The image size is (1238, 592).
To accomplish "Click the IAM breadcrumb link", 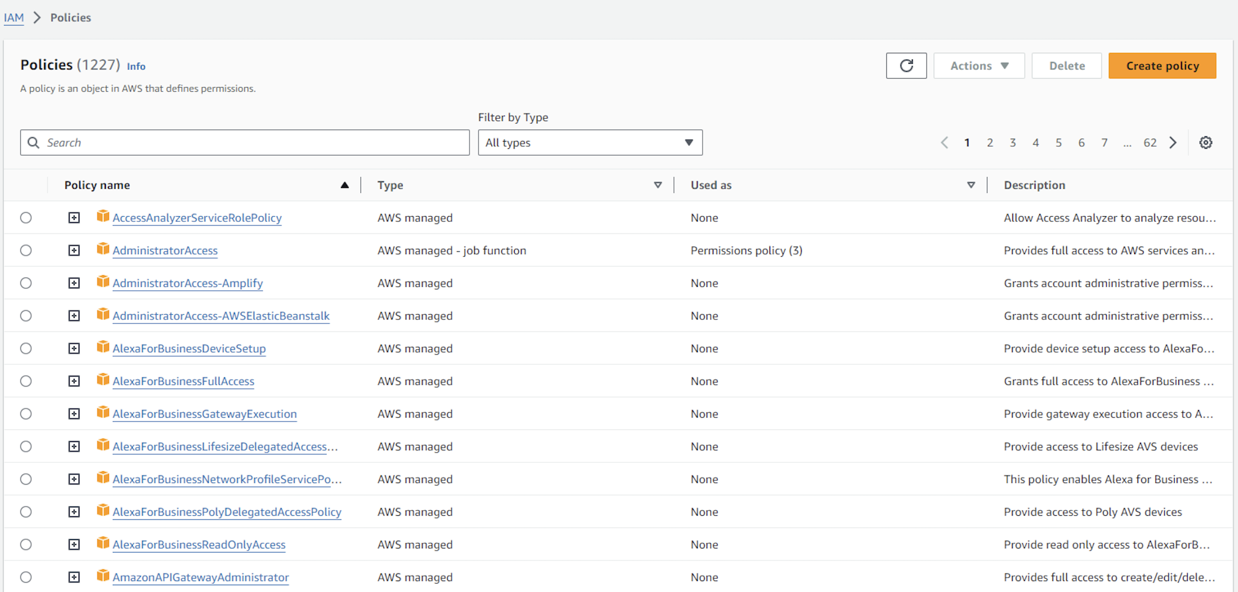I will point(13,18).
